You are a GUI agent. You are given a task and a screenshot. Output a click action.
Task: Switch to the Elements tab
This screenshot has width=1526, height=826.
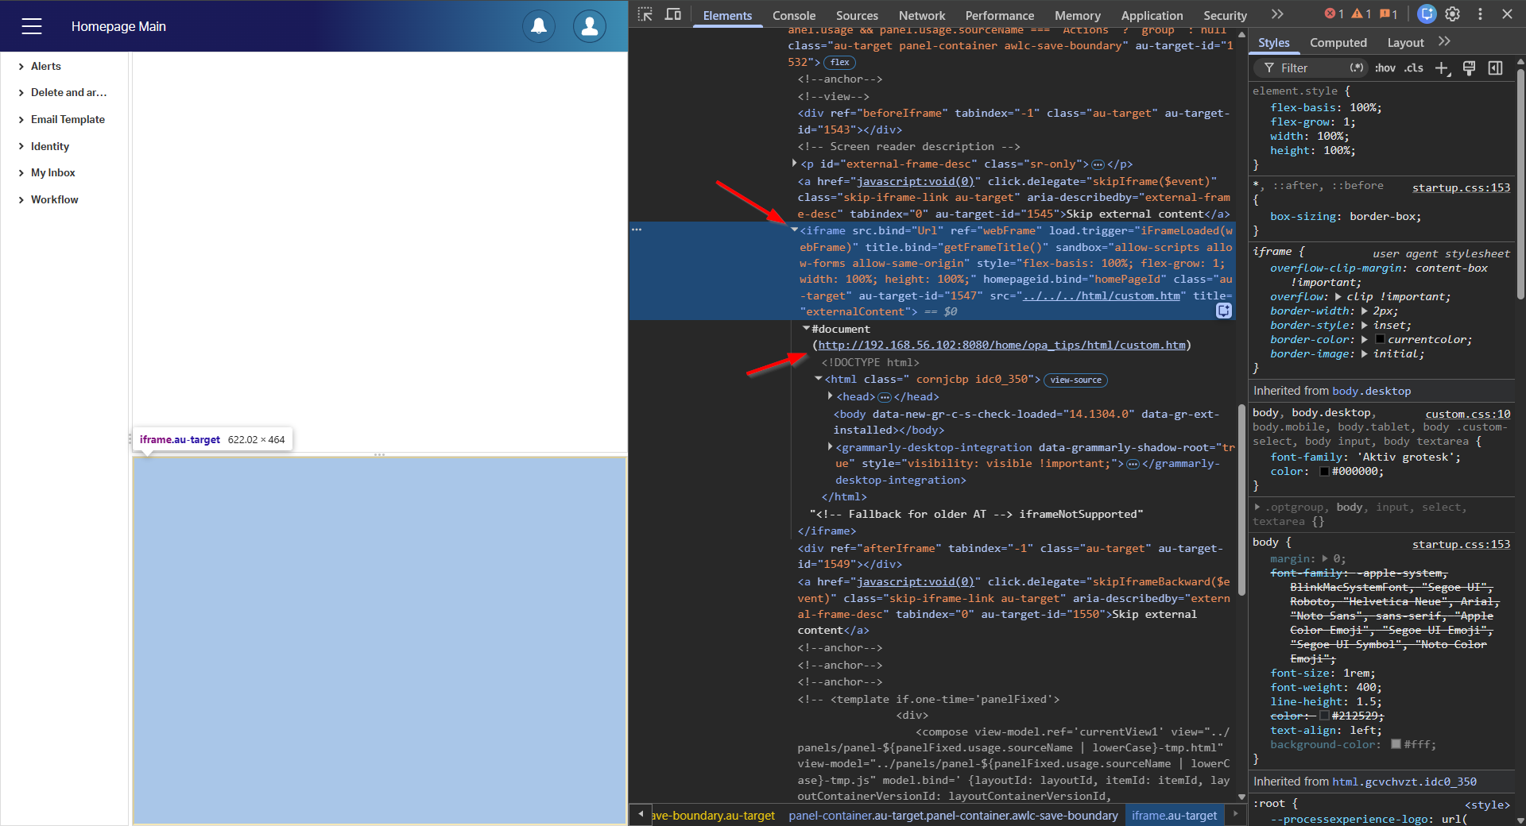727,16
